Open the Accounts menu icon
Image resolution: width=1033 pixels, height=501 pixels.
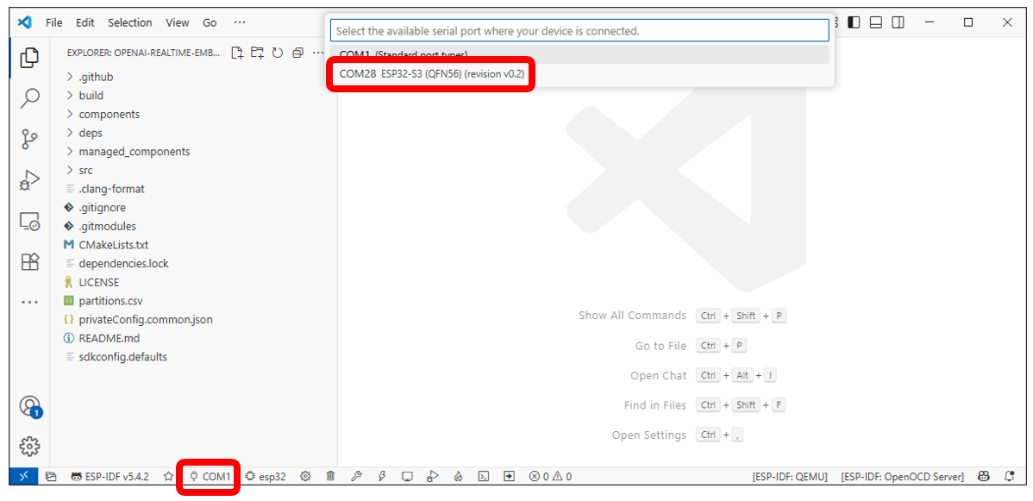point(29,406)
